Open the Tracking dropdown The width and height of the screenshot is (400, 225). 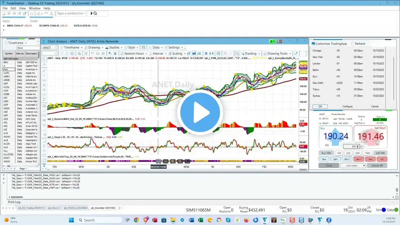(x=251, y=53)
